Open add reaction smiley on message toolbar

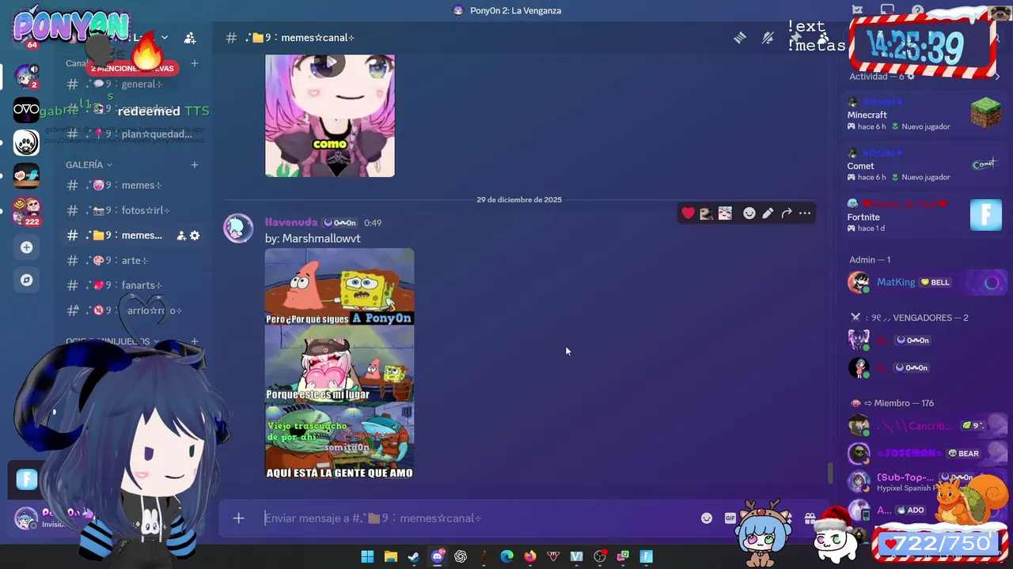click(x=749, y=213)
